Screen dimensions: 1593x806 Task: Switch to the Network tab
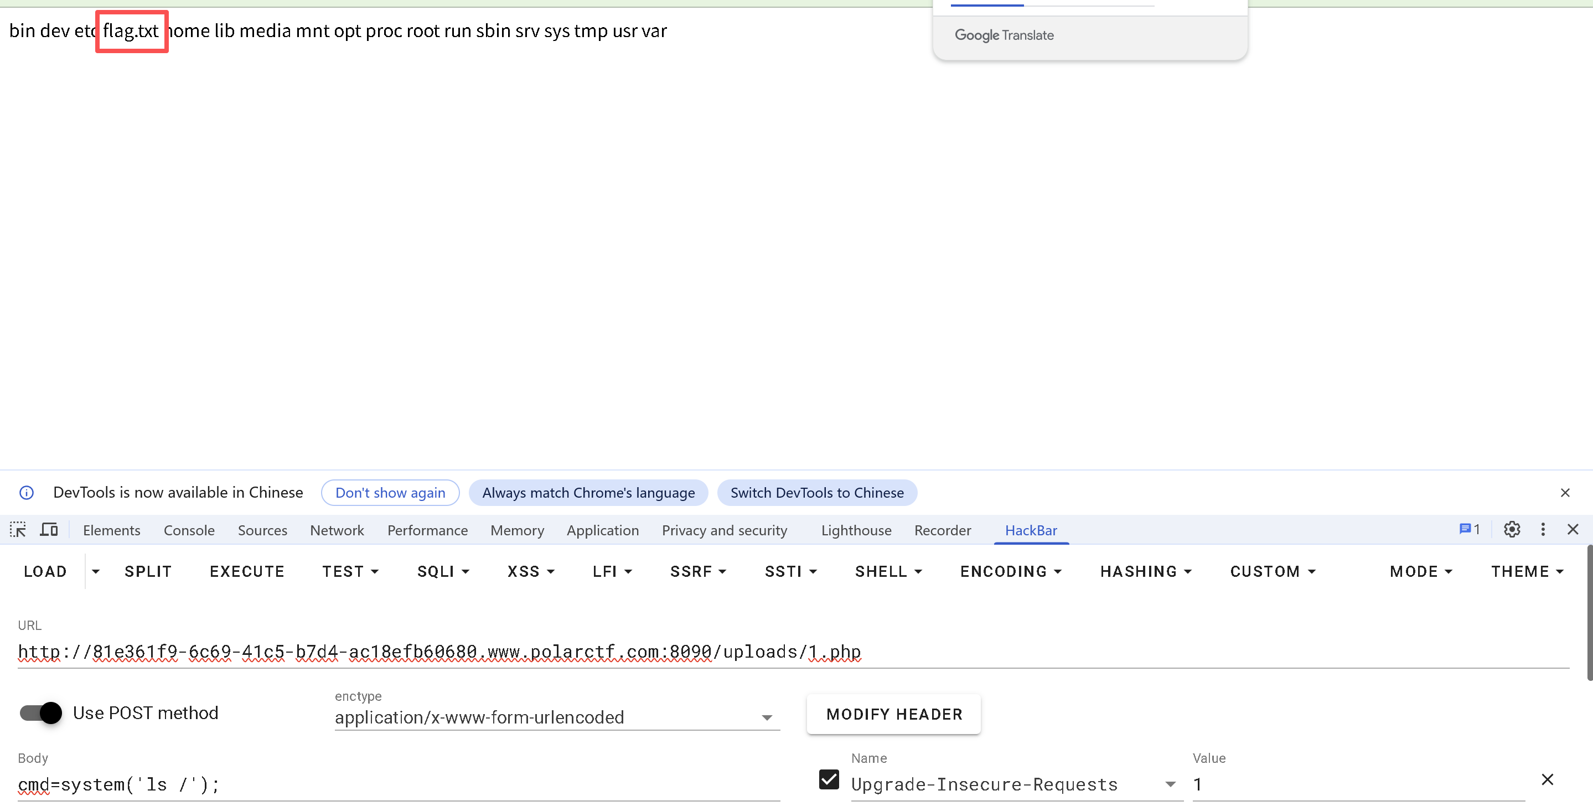click(x=337, y=530)
